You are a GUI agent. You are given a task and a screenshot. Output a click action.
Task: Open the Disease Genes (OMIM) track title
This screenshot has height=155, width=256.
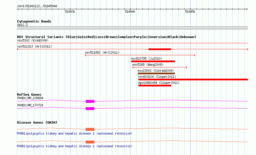coord(37,122)
